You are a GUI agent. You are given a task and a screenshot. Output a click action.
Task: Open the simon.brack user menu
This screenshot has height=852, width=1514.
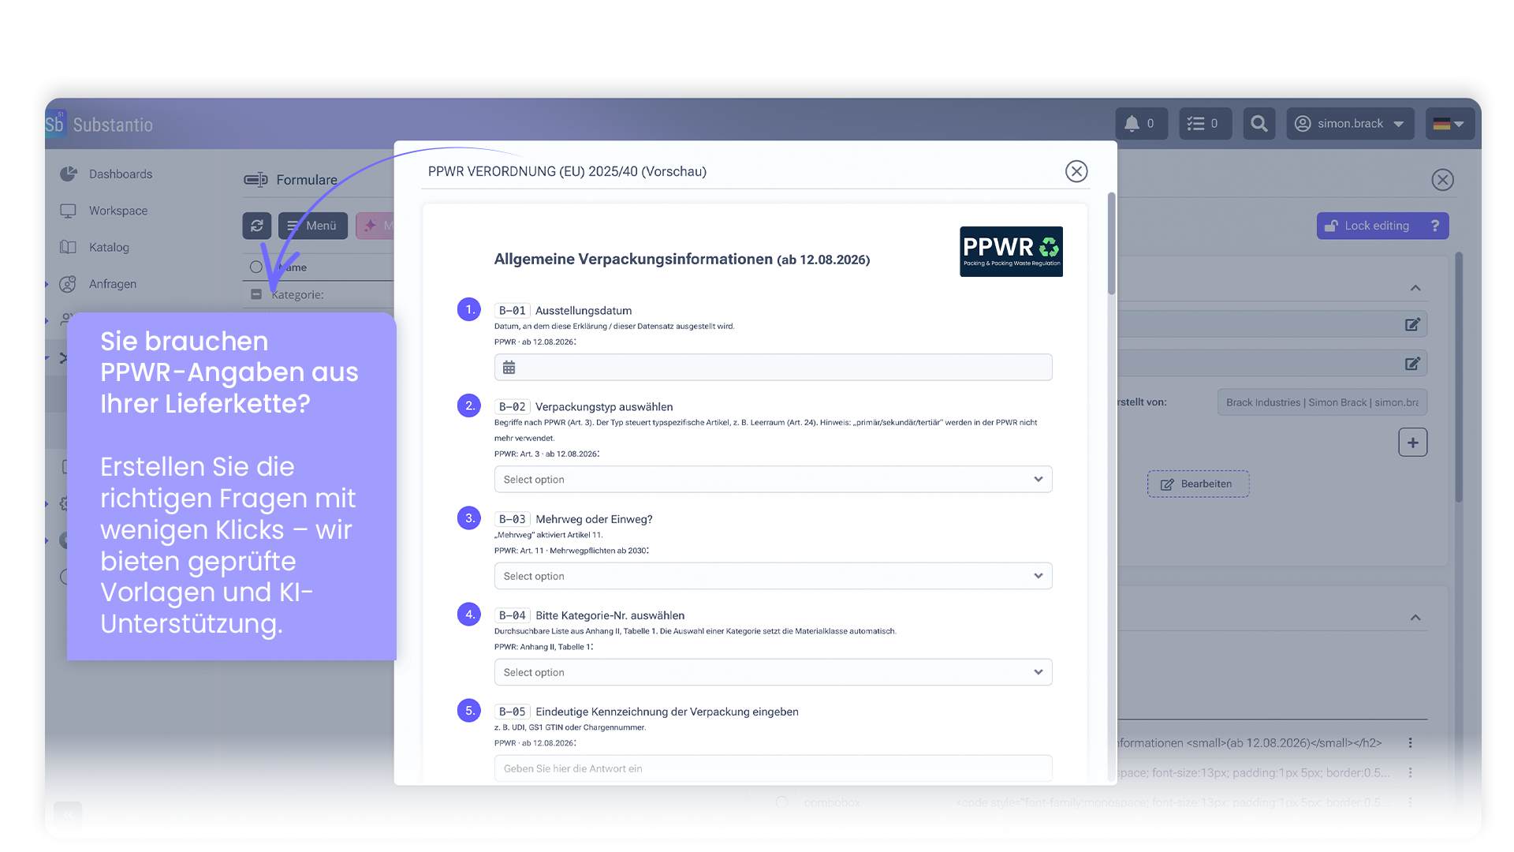pos(1350,124)
